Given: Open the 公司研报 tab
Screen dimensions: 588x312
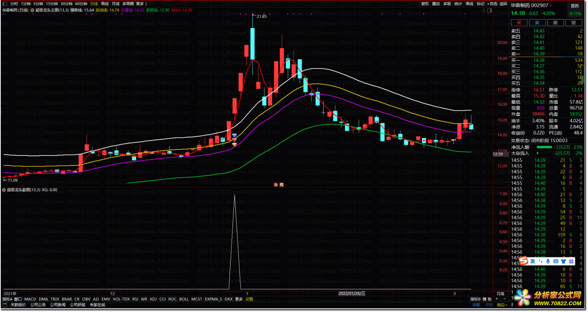Looking at the screenshot, I should [78, 305].
